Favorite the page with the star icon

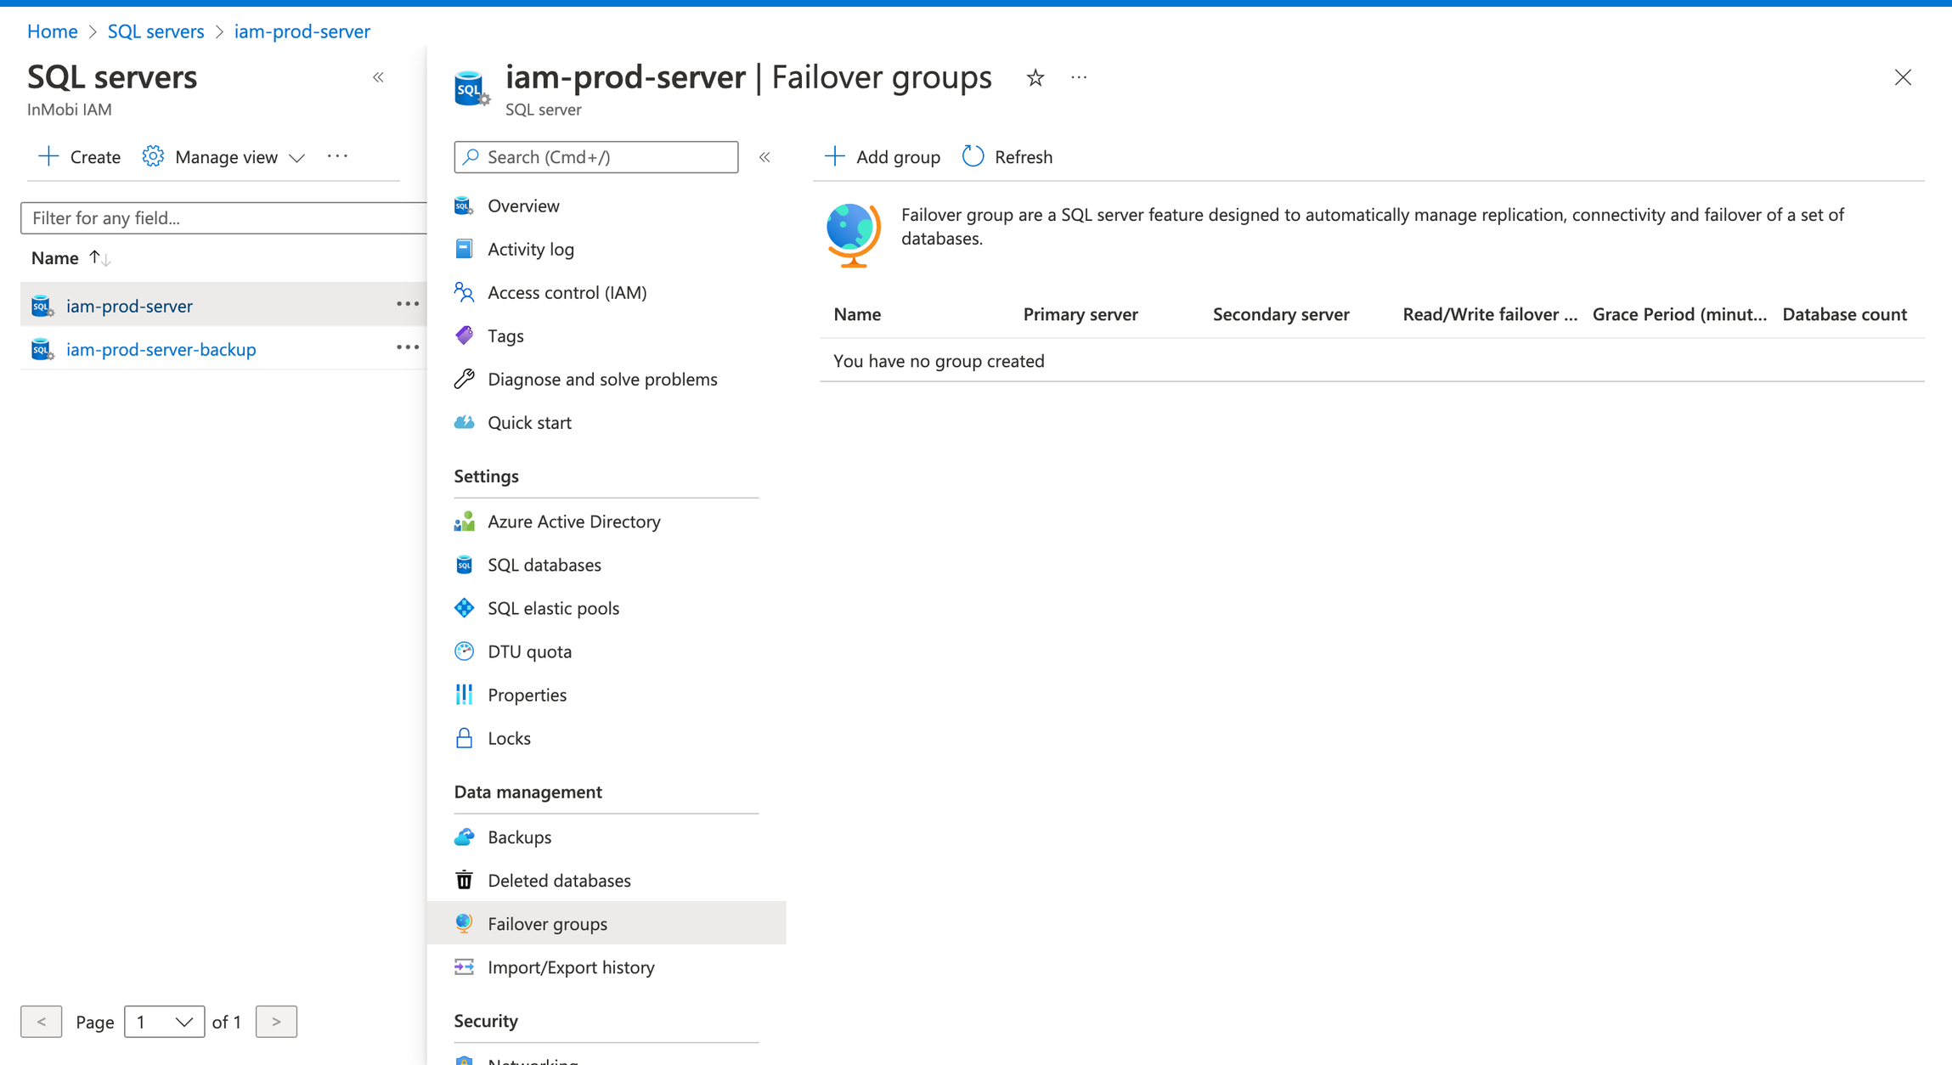pos(1035,78)
